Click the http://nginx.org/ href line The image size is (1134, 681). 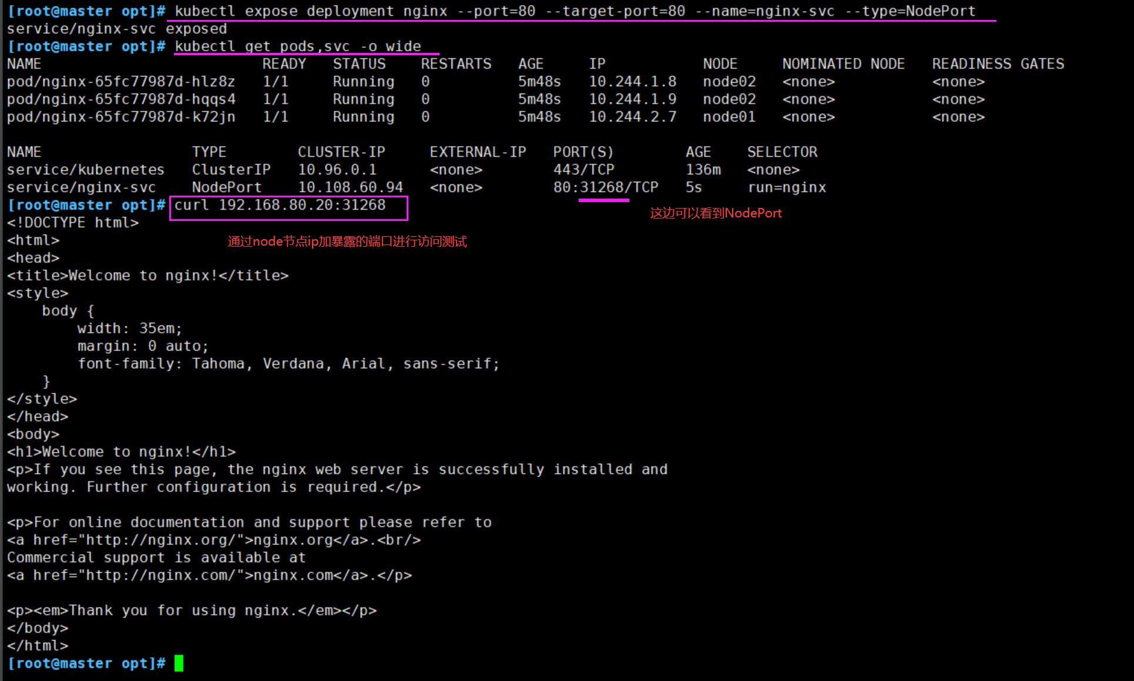coord(214,540)
